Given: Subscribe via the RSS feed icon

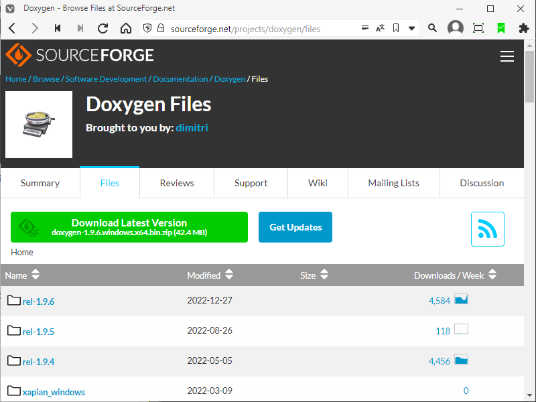Looking at the screenshot, I should [488, 229].
